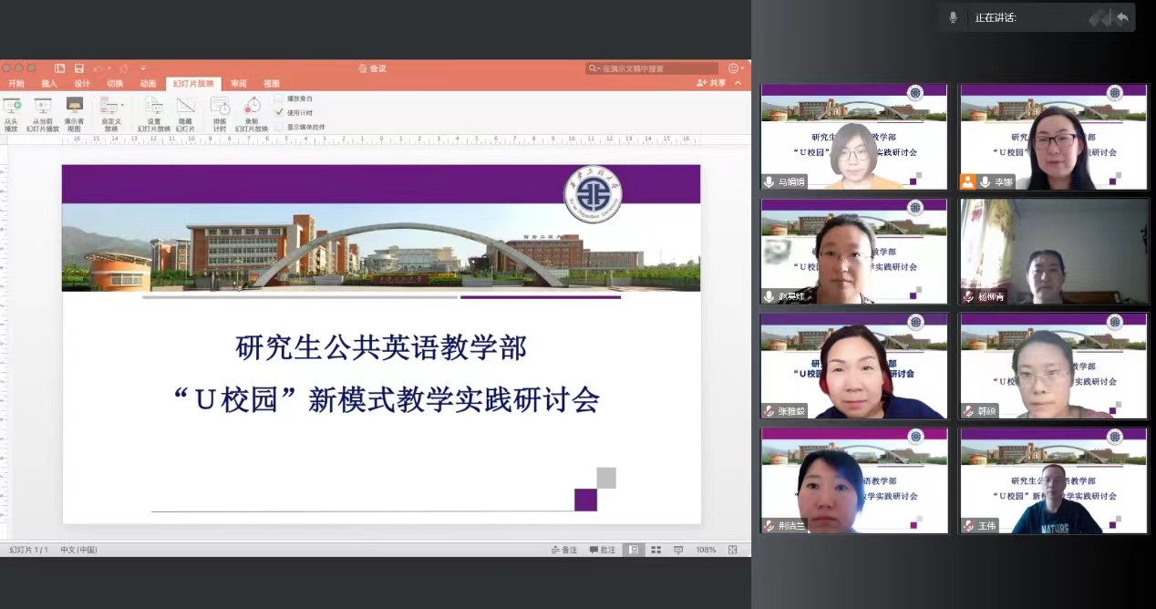Switch to slide sorter grid view
The image size is (1156, 609).
click(x=655, y=550)
